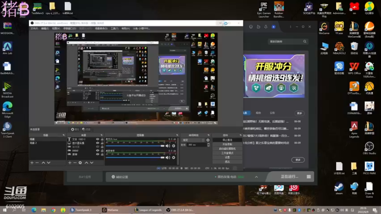Mute the 麦克风/Aux channel with its speaker icon
Screen dimensions: 381x214
168,146
